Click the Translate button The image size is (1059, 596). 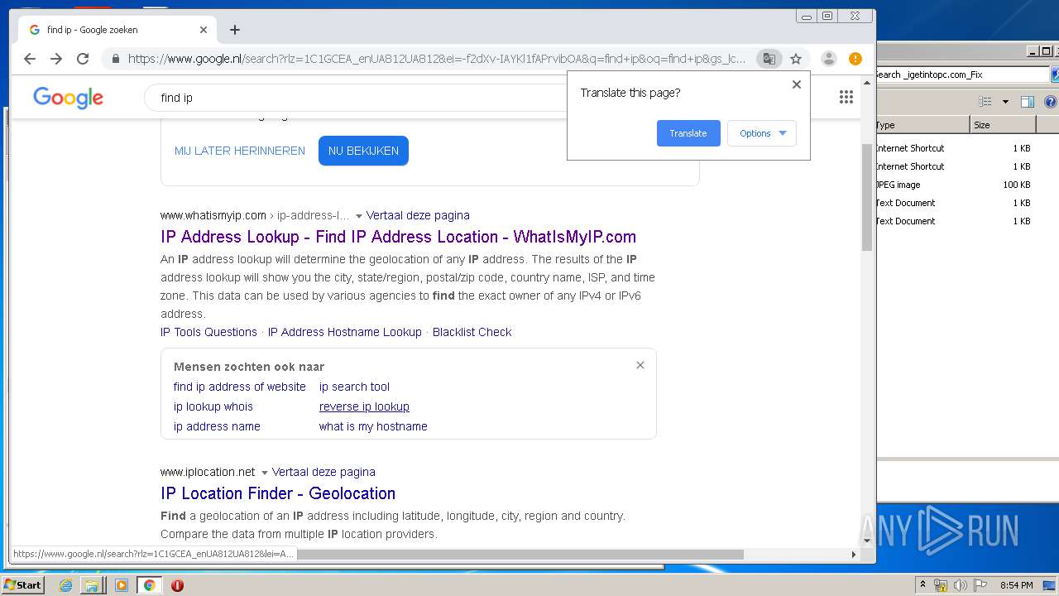tap(688, 133)
